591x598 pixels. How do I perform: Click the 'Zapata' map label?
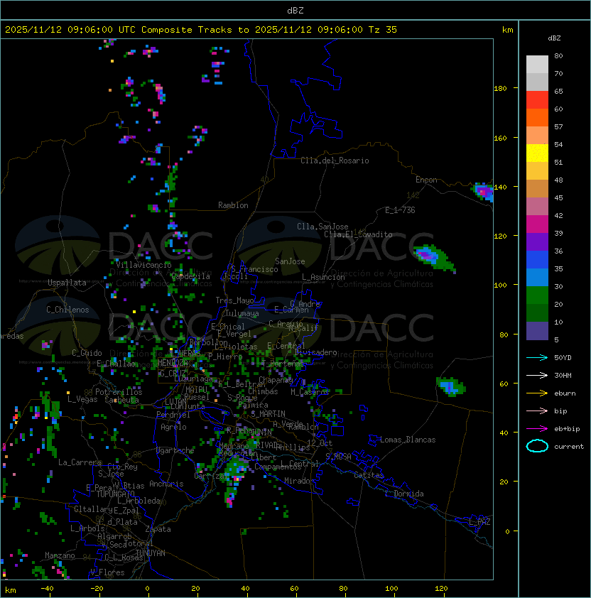pyautogui.click(x=158, y=529)
